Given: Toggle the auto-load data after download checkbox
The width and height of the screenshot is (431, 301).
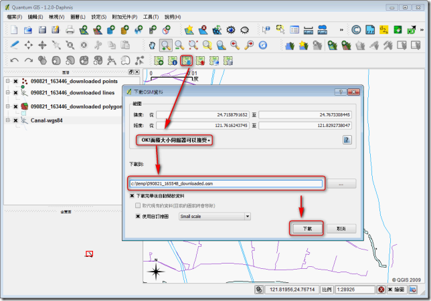Looking at the screenshot, I should click(x=132, y=196).
